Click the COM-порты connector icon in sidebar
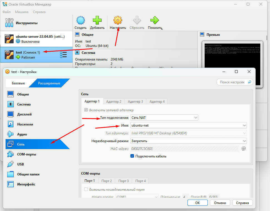Viewport: 270px width, 211px height. [x=11, y=154]
